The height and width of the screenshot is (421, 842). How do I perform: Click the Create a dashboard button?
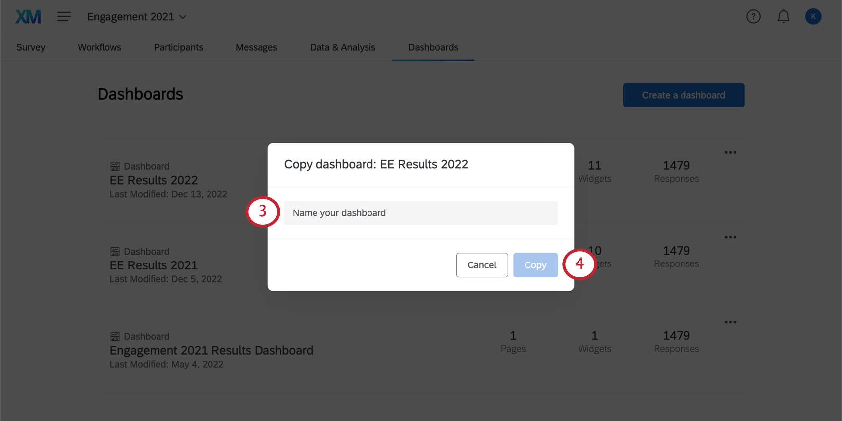[684, 95]
